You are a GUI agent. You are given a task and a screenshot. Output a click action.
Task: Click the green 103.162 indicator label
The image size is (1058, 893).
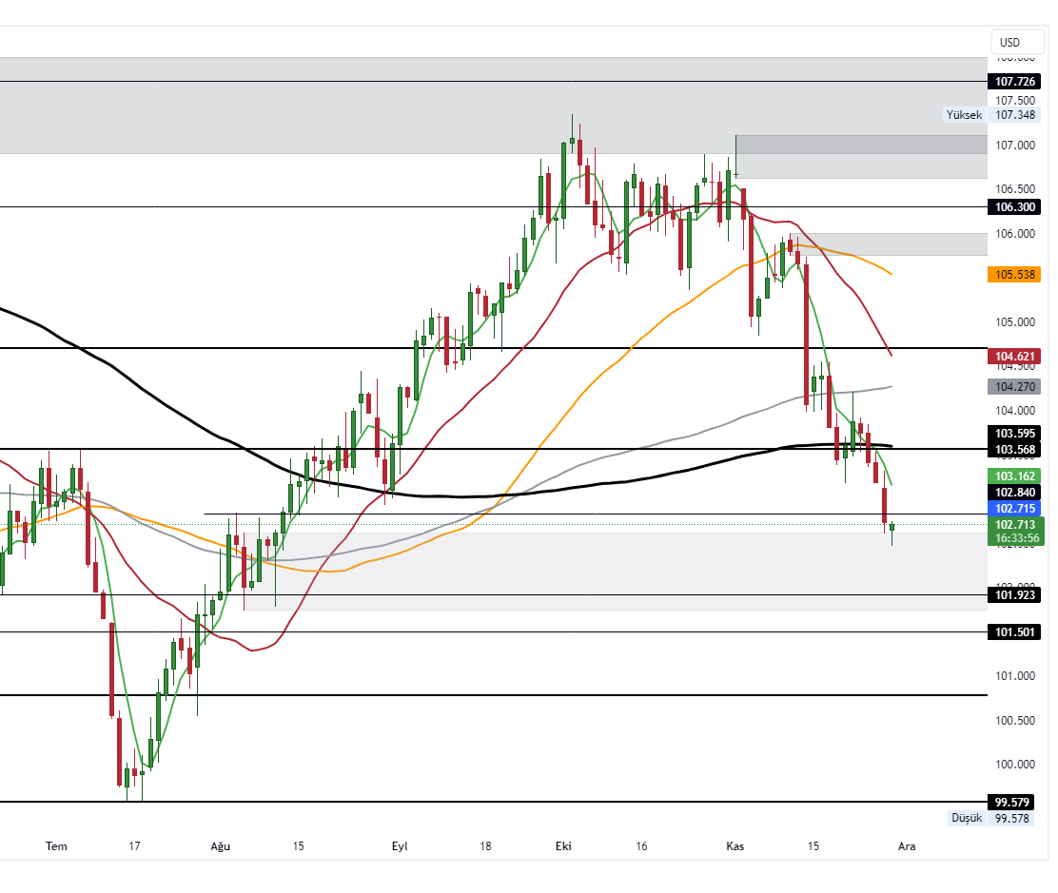pos(1012,476)
